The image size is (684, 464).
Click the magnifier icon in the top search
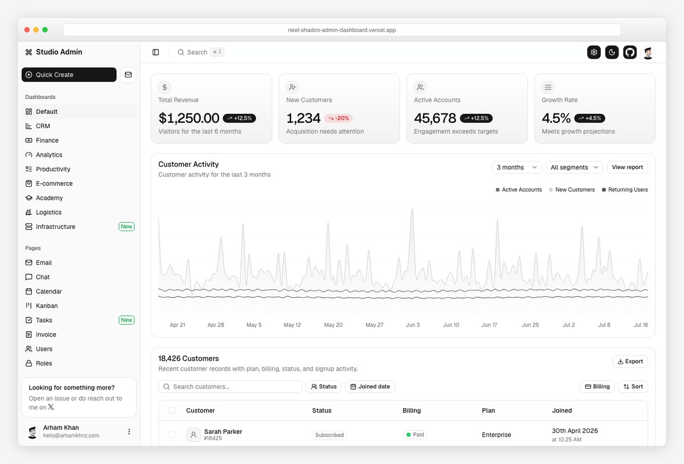pos(181,52)
